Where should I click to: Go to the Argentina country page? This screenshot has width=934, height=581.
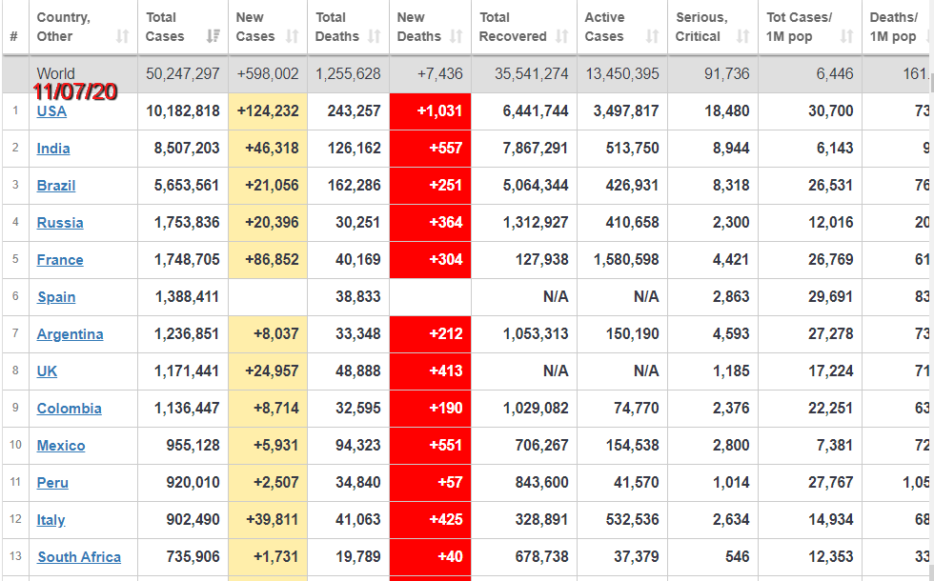click(71, 334)
